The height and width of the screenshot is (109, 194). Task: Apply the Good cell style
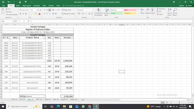coord(117,13)
